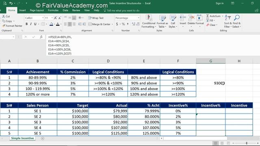The width and height of the screenshot is (260, 146).
Task: Switch to the Data tab
Action: pos(65,10)
